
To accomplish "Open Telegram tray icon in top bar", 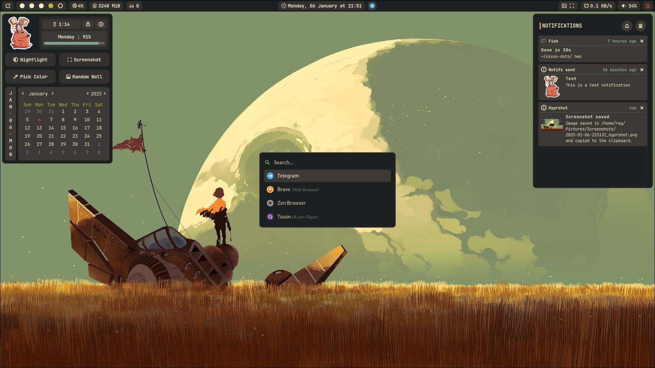I will pyautogui.click(x=372, y=6).
